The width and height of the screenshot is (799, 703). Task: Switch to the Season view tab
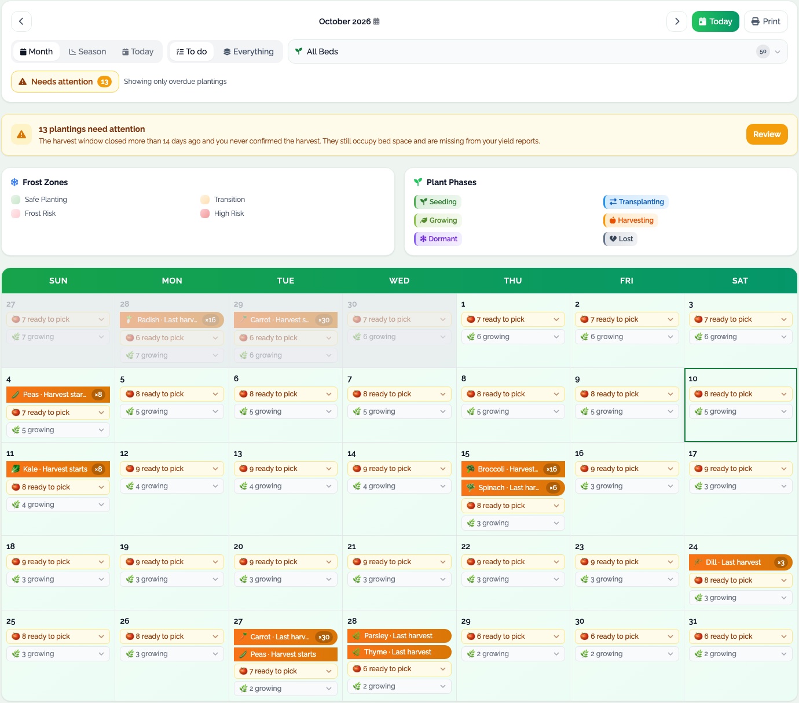point(87,51)
